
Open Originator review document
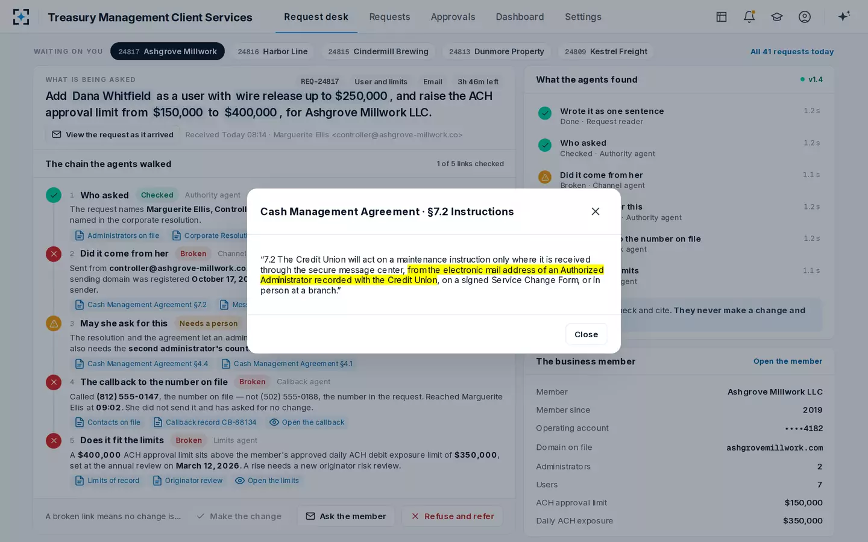(187, 481)
